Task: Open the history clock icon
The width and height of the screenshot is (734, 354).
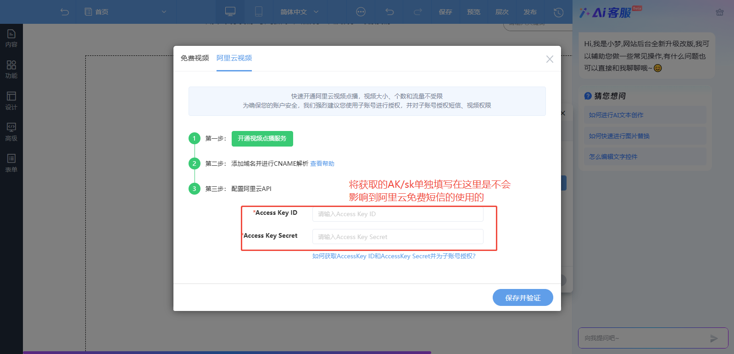Action: click(558, 12)
